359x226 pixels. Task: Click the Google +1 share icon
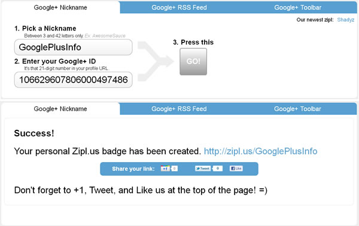pos(165,169)
